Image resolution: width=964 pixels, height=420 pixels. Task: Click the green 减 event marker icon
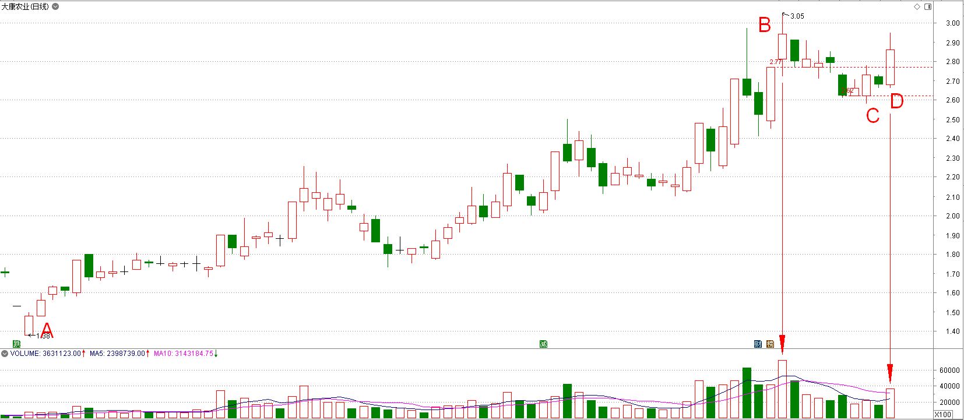[x=543, y=344]
